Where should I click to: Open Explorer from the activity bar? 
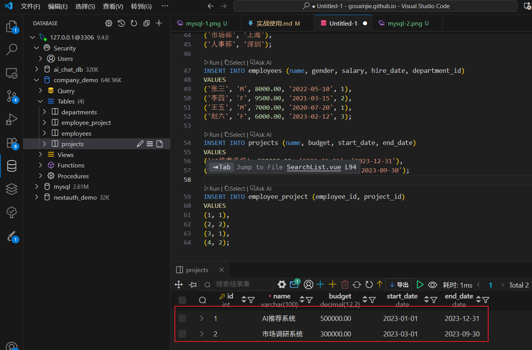point(12,27)
